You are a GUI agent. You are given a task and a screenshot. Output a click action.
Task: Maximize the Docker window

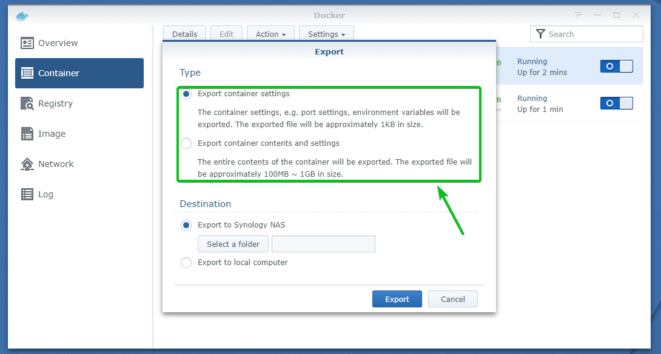pos(617,15)
